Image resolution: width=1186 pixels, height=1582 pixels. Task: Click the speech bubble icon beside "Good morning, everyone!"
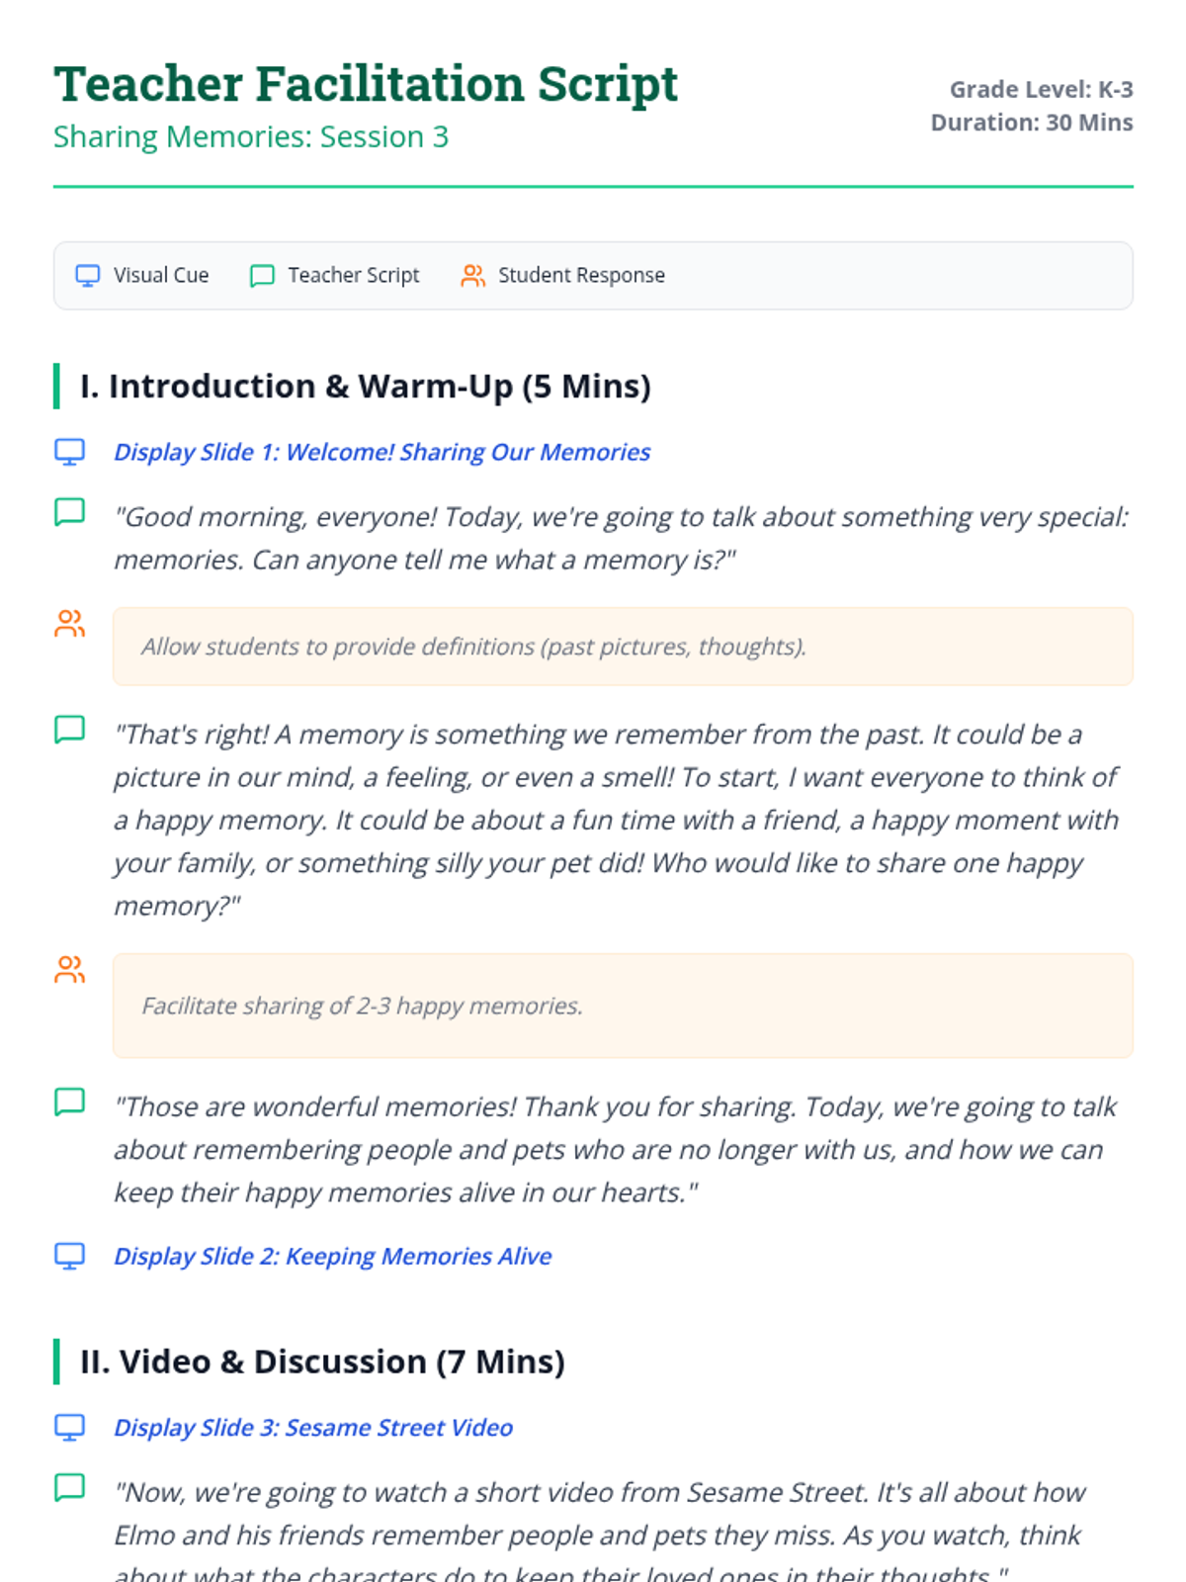(x=69, y=512)
